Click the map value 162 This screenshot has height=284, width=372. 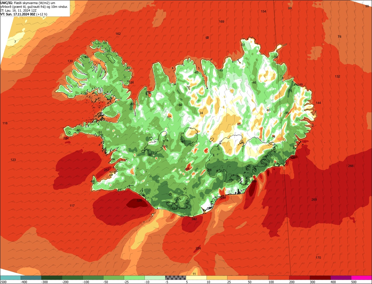[118, 34]
